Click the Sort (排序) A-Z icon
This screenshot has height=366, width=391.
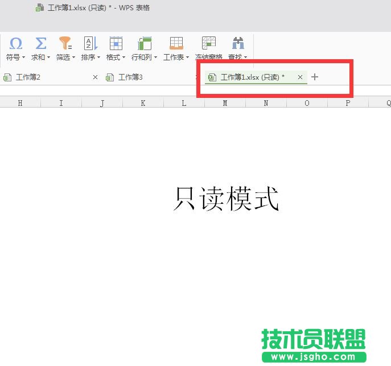90,43
